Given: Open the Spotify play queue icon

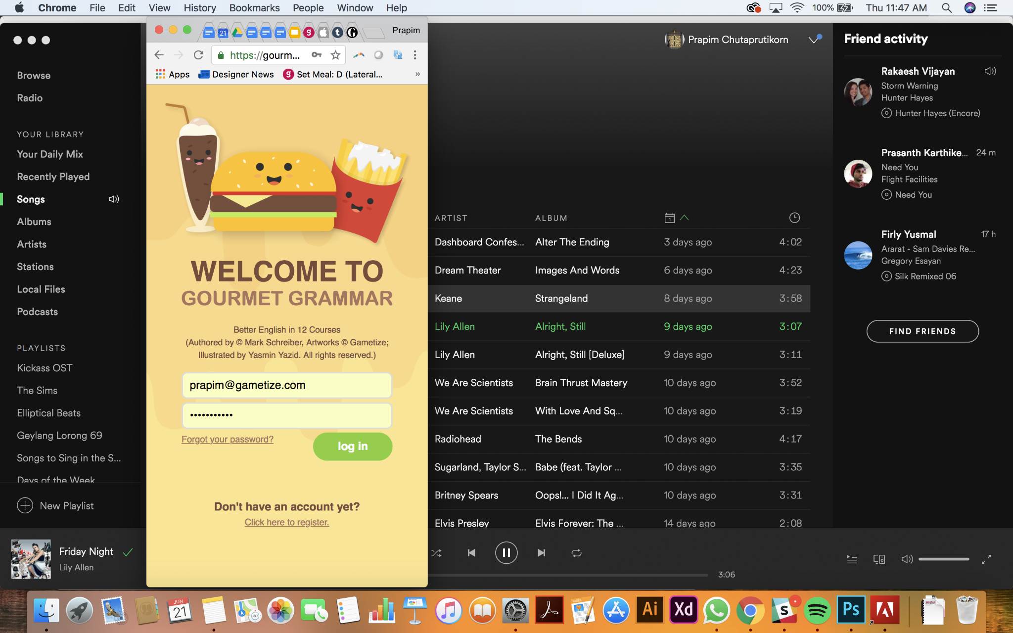Looking at the screenshot, I should pos(852,559).
